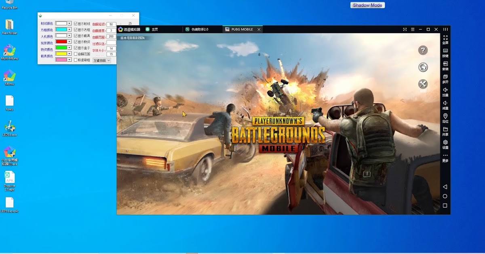Expand the 人机颜色 color dropdown arrow
Screen dimensions: 485x254
(x=70, y=35)
